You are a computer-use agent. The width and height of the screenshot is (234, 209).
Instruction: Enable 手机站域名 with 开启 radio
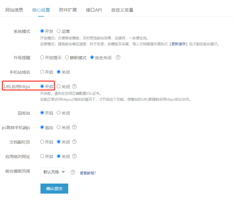click(x=42, y=72)
